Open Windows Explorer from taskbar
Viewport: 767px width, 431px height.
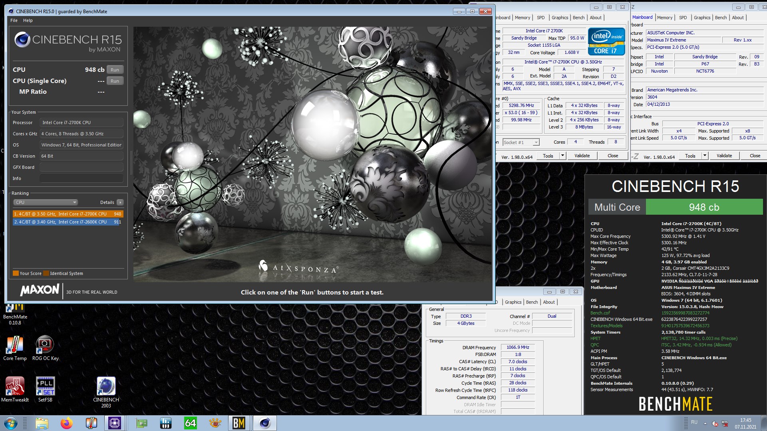tap(42, 423)
